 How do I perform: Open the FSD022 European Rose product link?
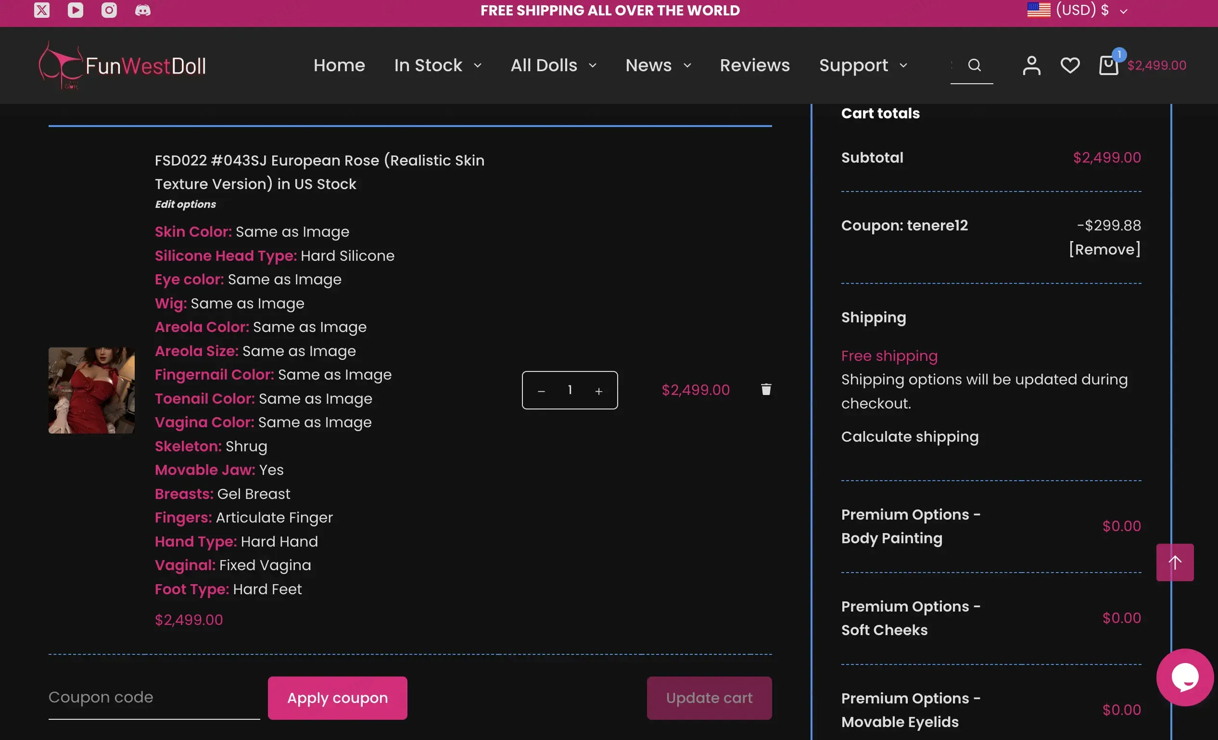coord(319,172)
